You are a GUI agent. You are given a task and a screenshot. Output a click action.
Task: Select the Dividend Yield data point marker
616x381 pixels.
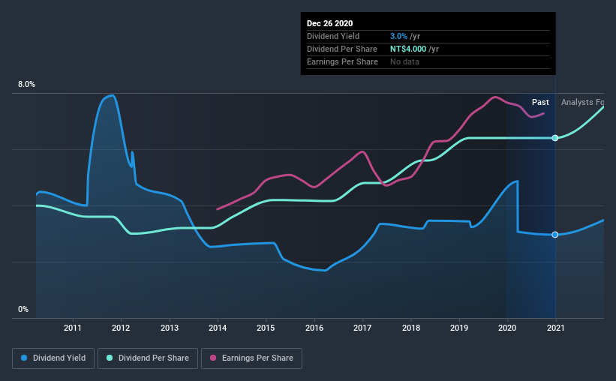(555, 235)
